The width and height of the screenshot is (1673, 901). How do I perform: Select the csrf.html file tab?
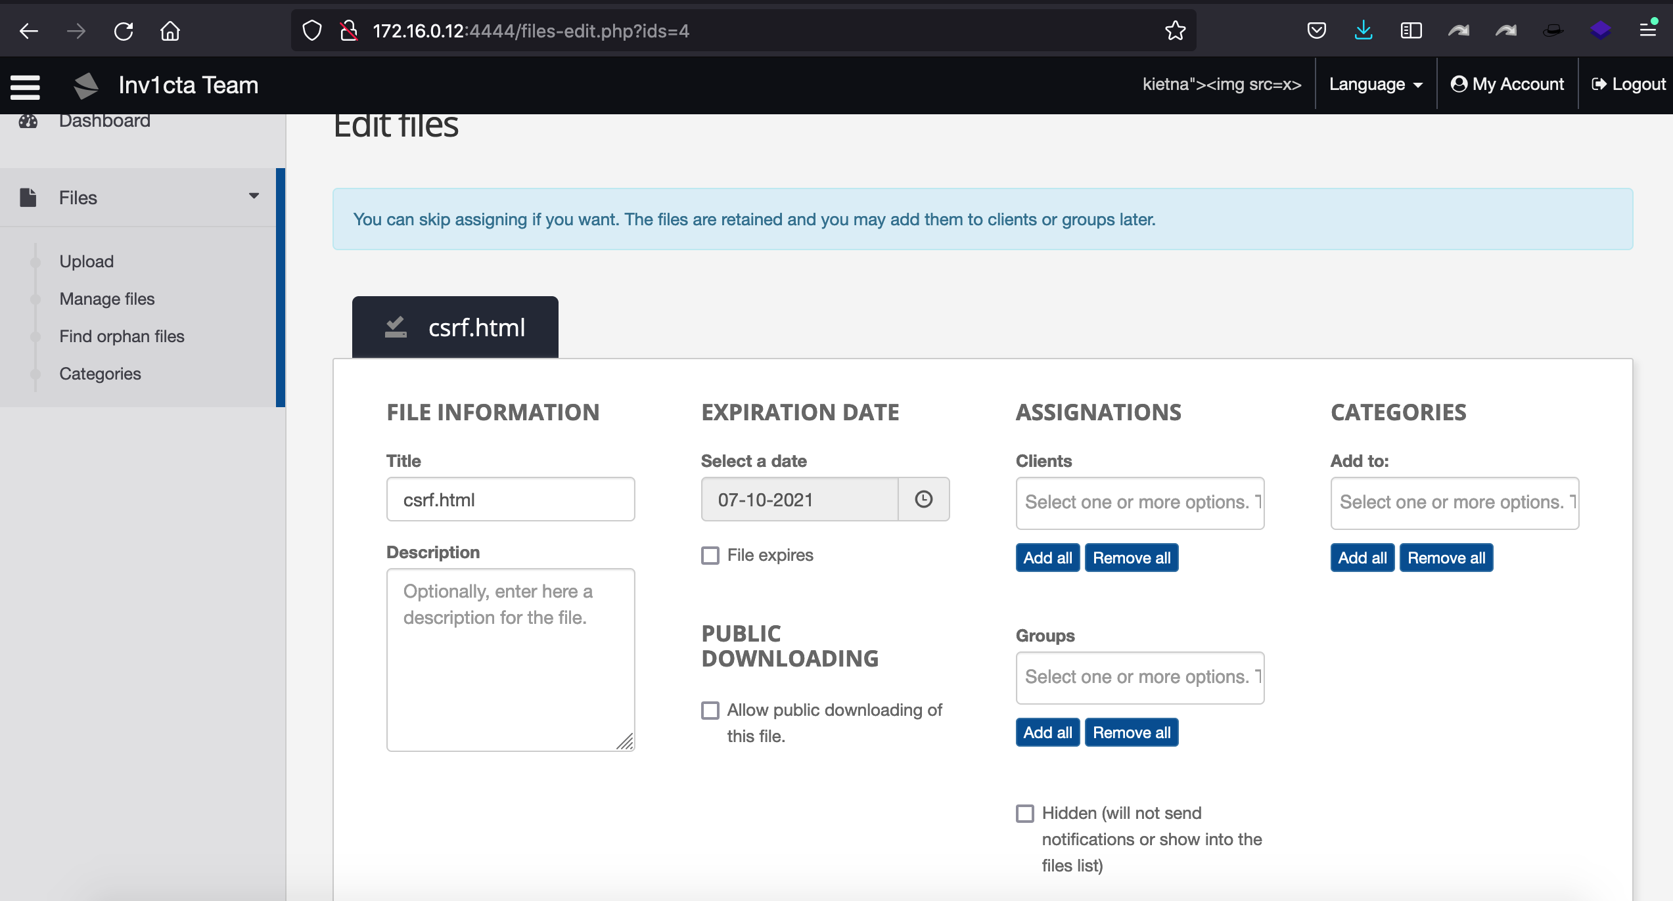pos(455,327)
